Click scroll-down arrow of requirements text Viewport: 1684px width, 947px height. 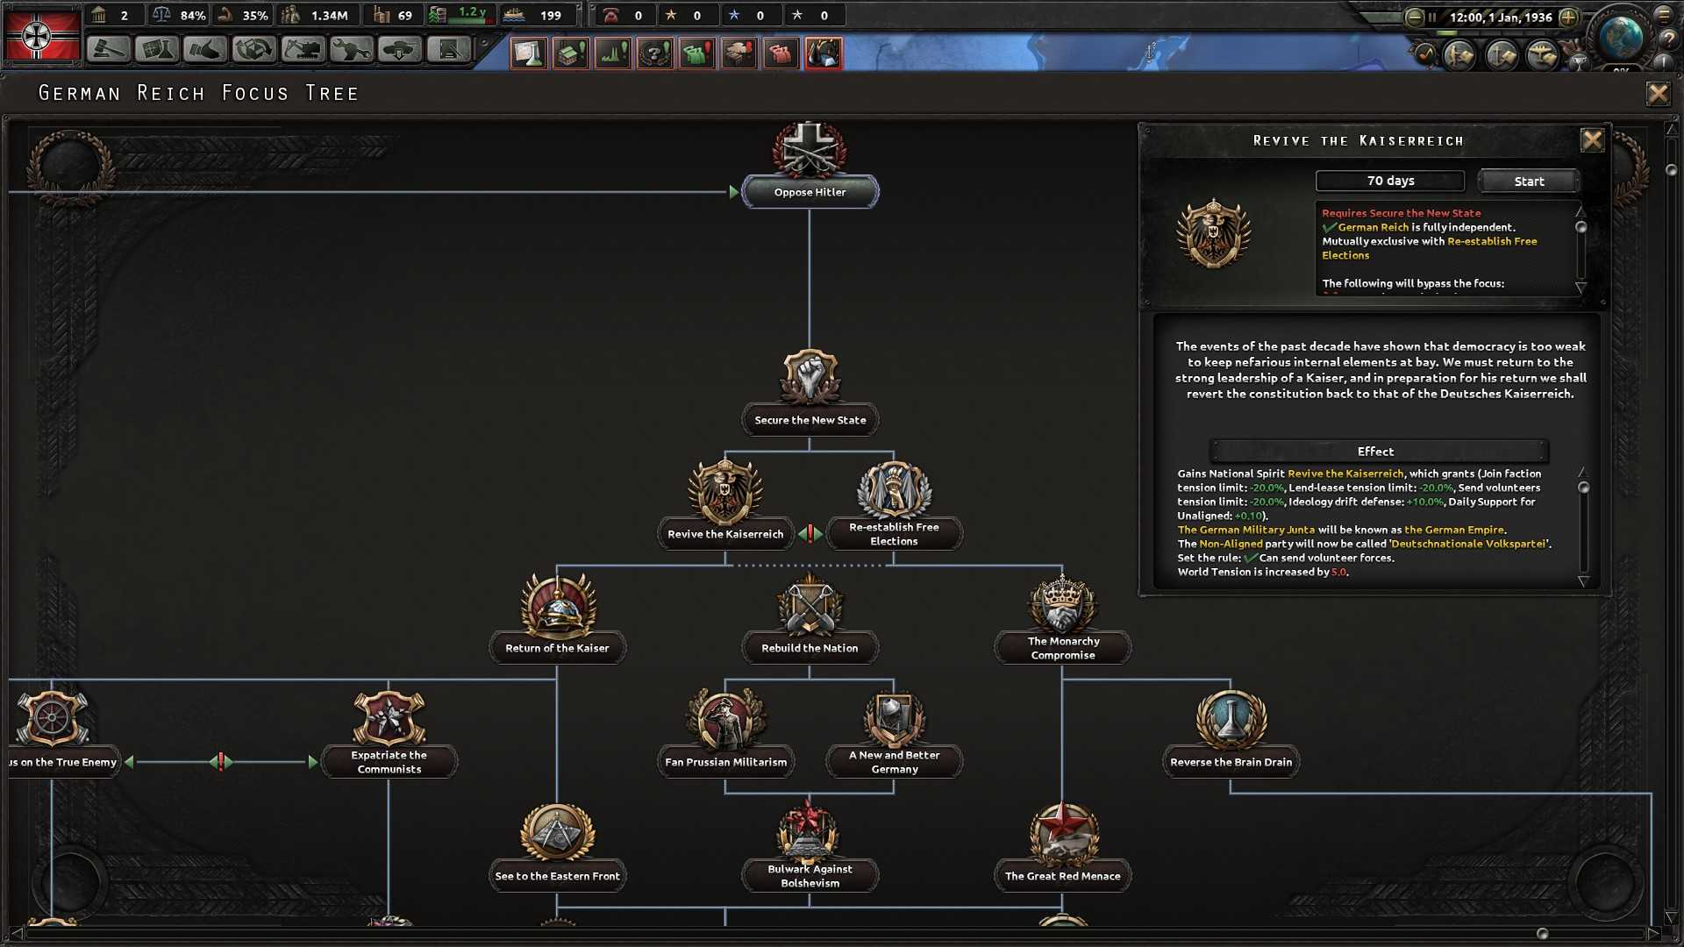pyautogui.click(x=1581, y=288)
